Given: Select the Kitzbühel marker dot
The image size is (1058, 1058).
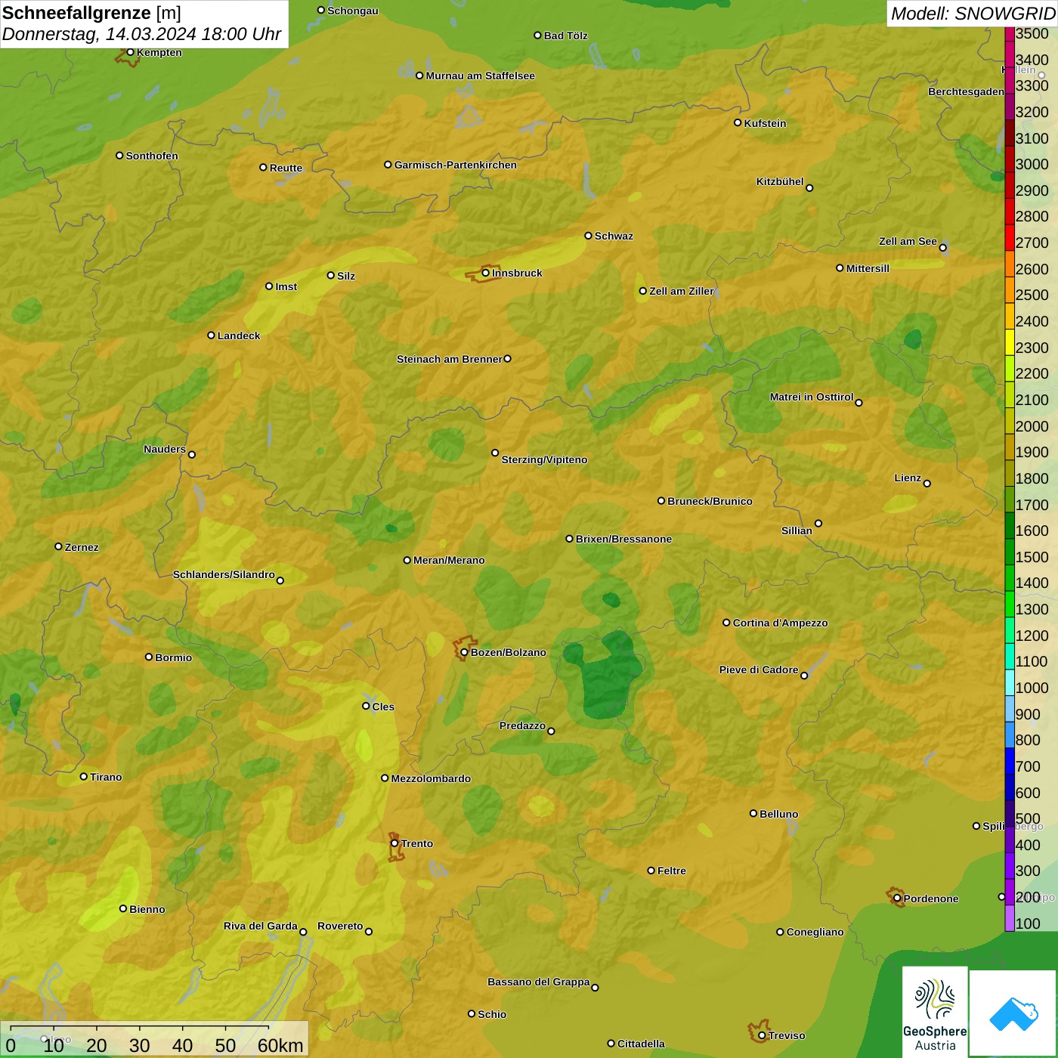Looking at the screenshot, I should coord(809,188).
